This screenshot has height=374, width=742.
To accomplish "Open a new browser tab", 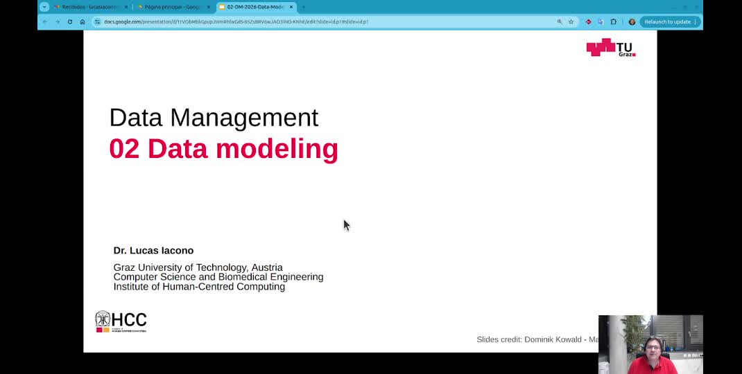I will (x=303, y=7).
